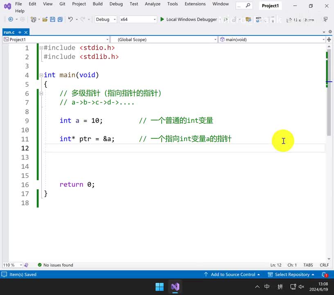Click the Visual Studio taskbar icon
Viewport: 334px width, 295px height.
[x=175, y=287]
